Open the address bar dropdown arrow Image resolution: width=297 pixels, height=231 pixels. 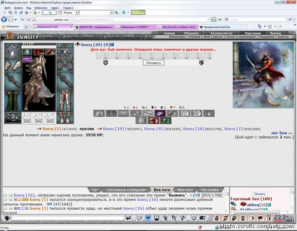[208, 19]
